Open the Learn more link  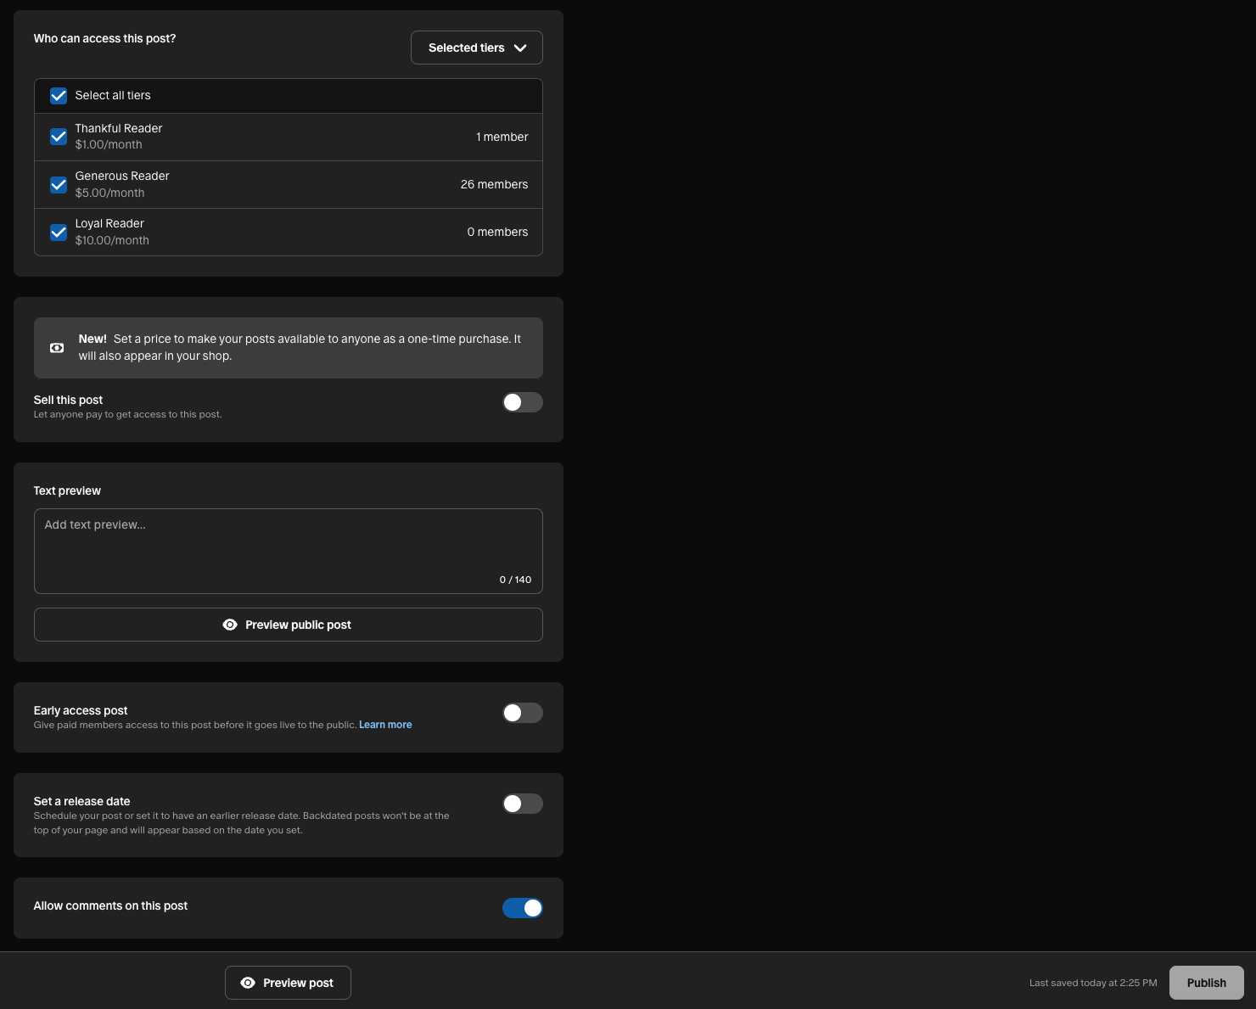point(385,725)
